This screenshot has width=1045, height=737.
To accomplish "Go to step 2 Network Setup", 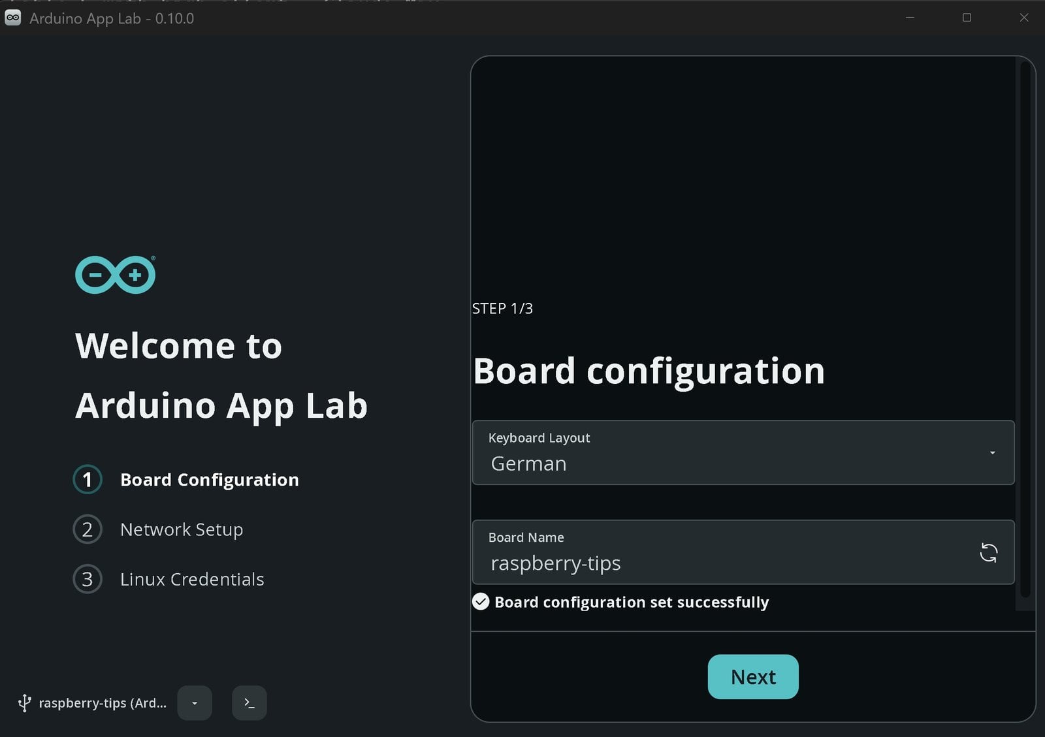I will [x=158, y=529].
